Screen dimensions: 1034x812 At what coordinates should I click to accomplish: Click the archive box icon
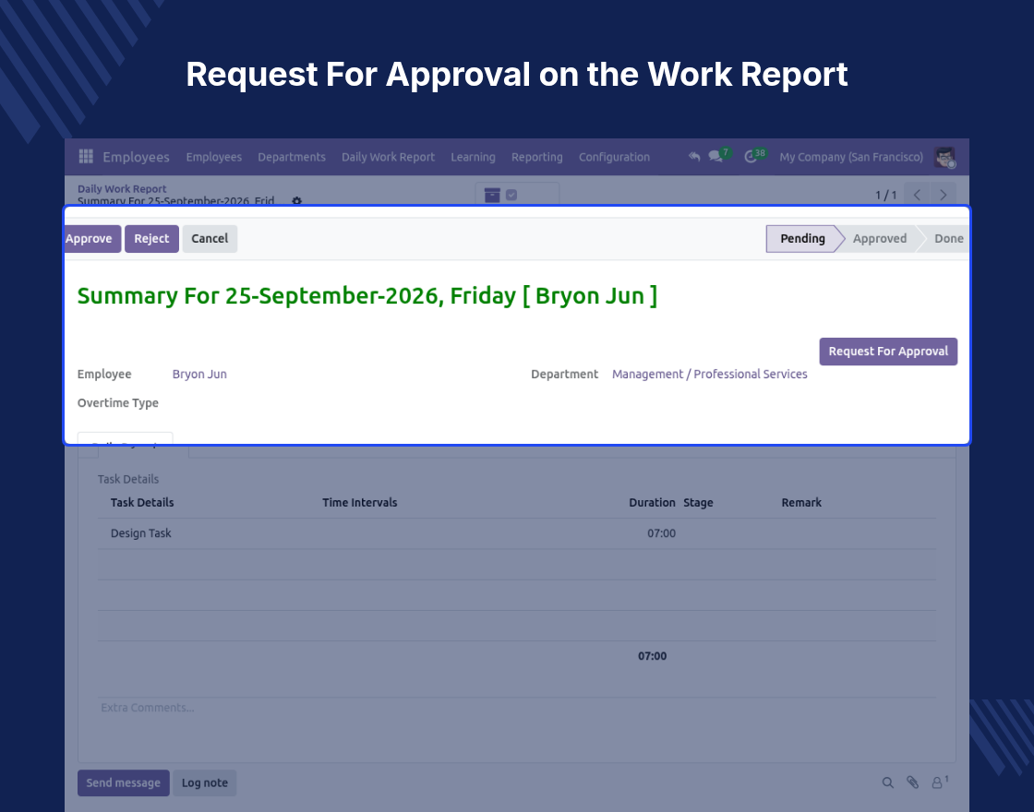[492, 195]
